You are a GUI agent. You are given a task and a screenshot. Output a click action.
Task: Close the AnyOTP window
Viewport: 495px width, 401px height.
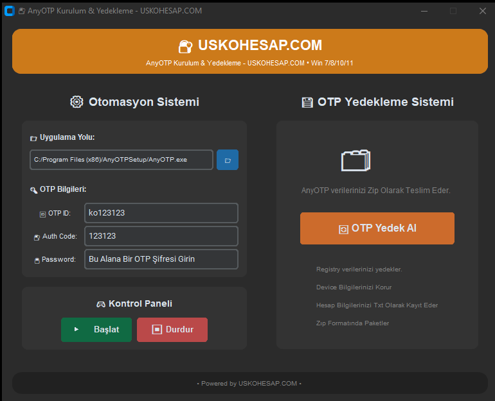(x=482, y=11)
